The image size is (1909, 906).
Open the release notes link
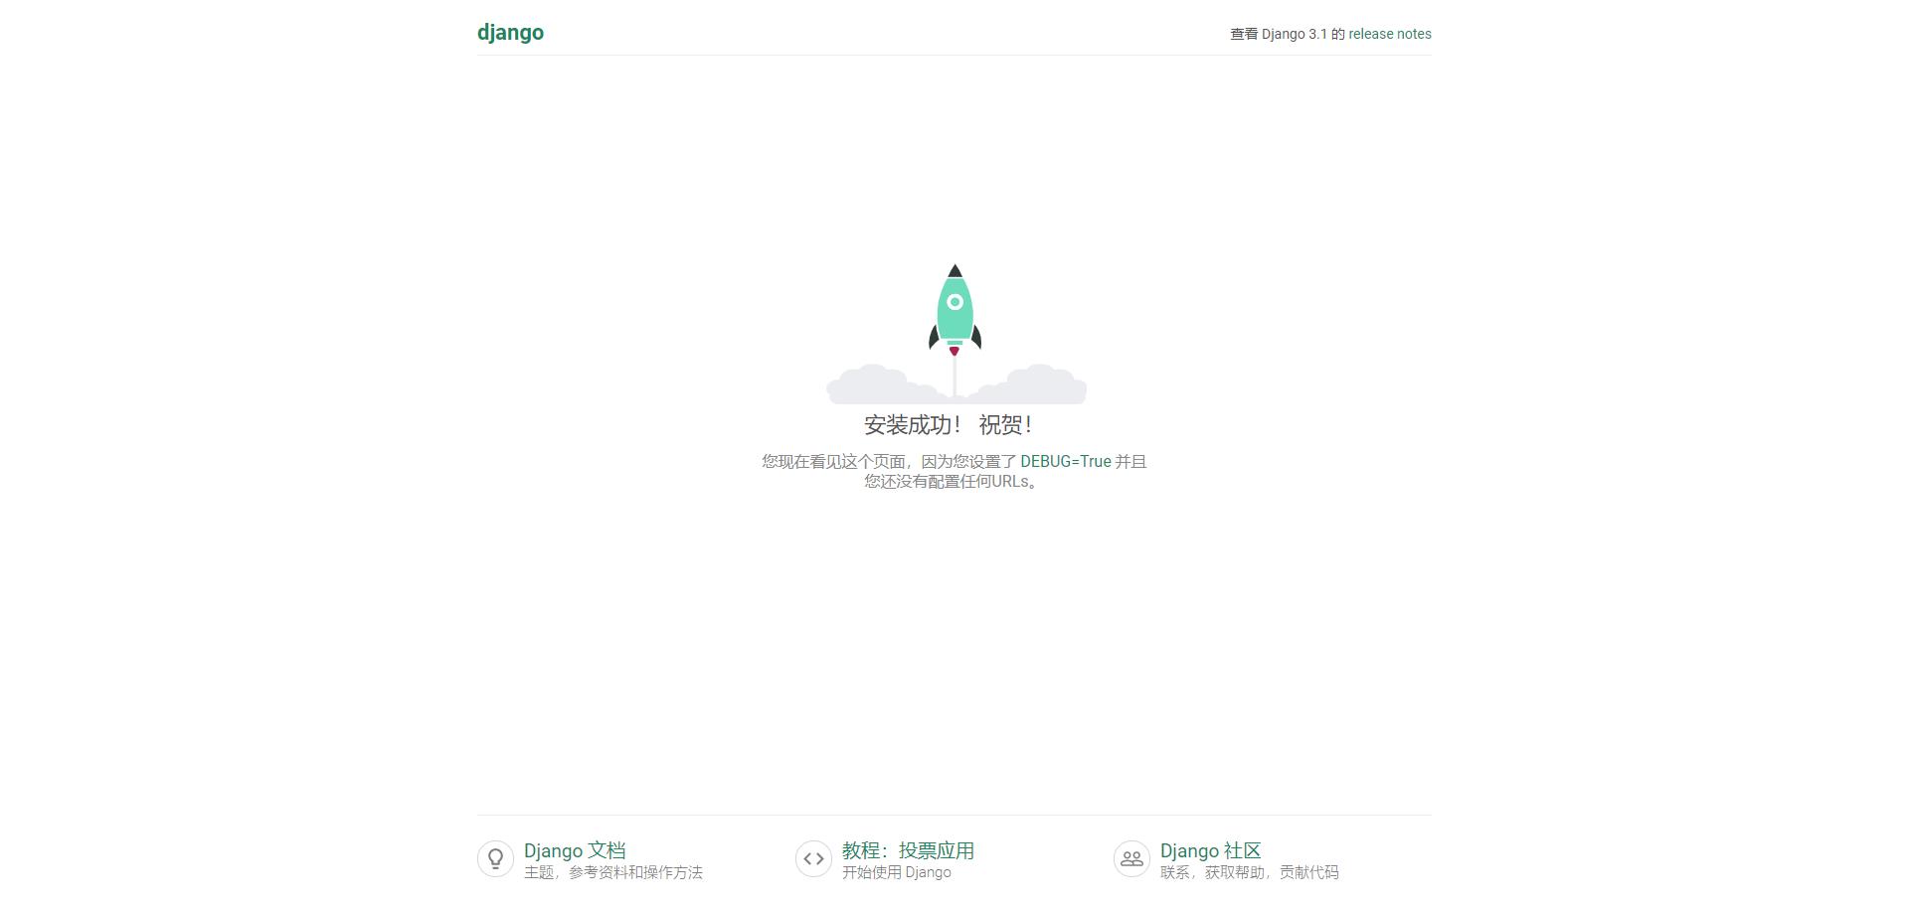[1389, 34]
